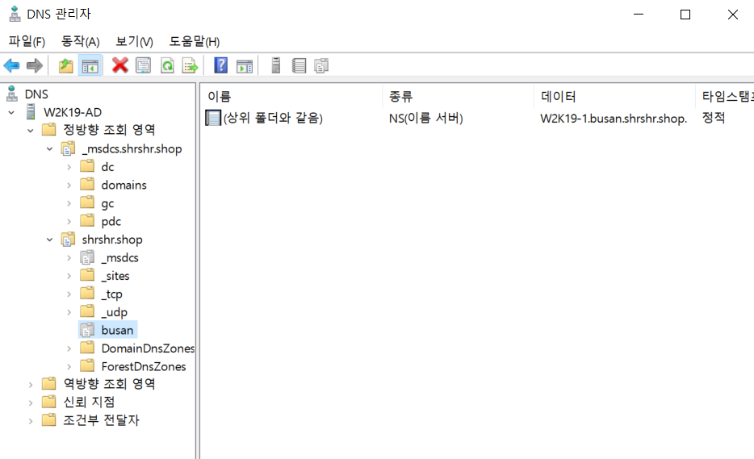
Task: Collapse the 정방향 조회 영역 node
Action: coord(31,130)
